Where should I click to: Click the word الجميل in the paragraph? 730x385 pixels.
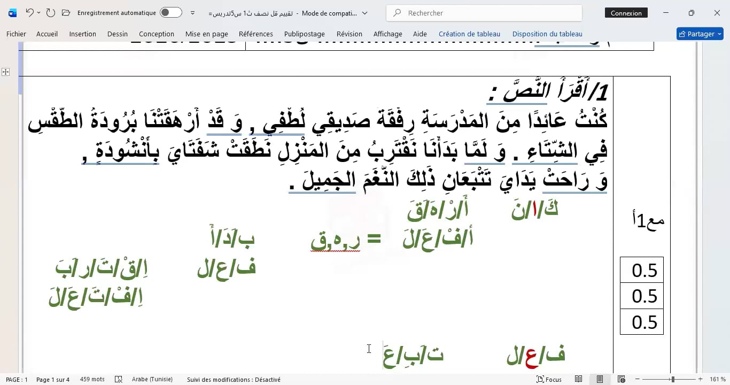330,181
